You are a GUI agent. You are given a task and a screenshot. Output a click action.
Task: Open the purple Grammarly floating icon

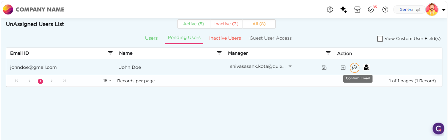tap(438, 129)
